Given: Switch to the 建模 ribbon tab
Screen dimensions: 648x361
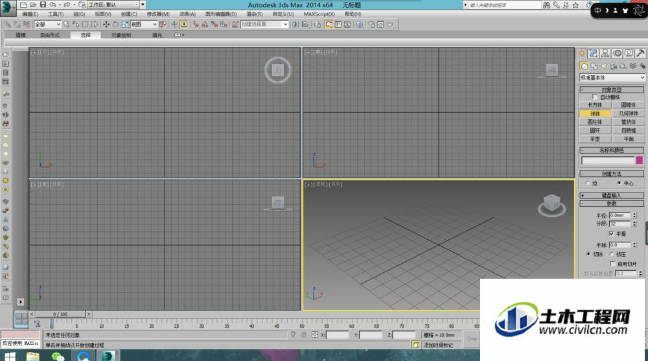Looking at the screenshot, I should point(21,35).
